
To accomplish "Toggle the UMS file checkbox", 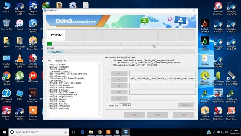I will pyautogui.click(x=108, y=98).
